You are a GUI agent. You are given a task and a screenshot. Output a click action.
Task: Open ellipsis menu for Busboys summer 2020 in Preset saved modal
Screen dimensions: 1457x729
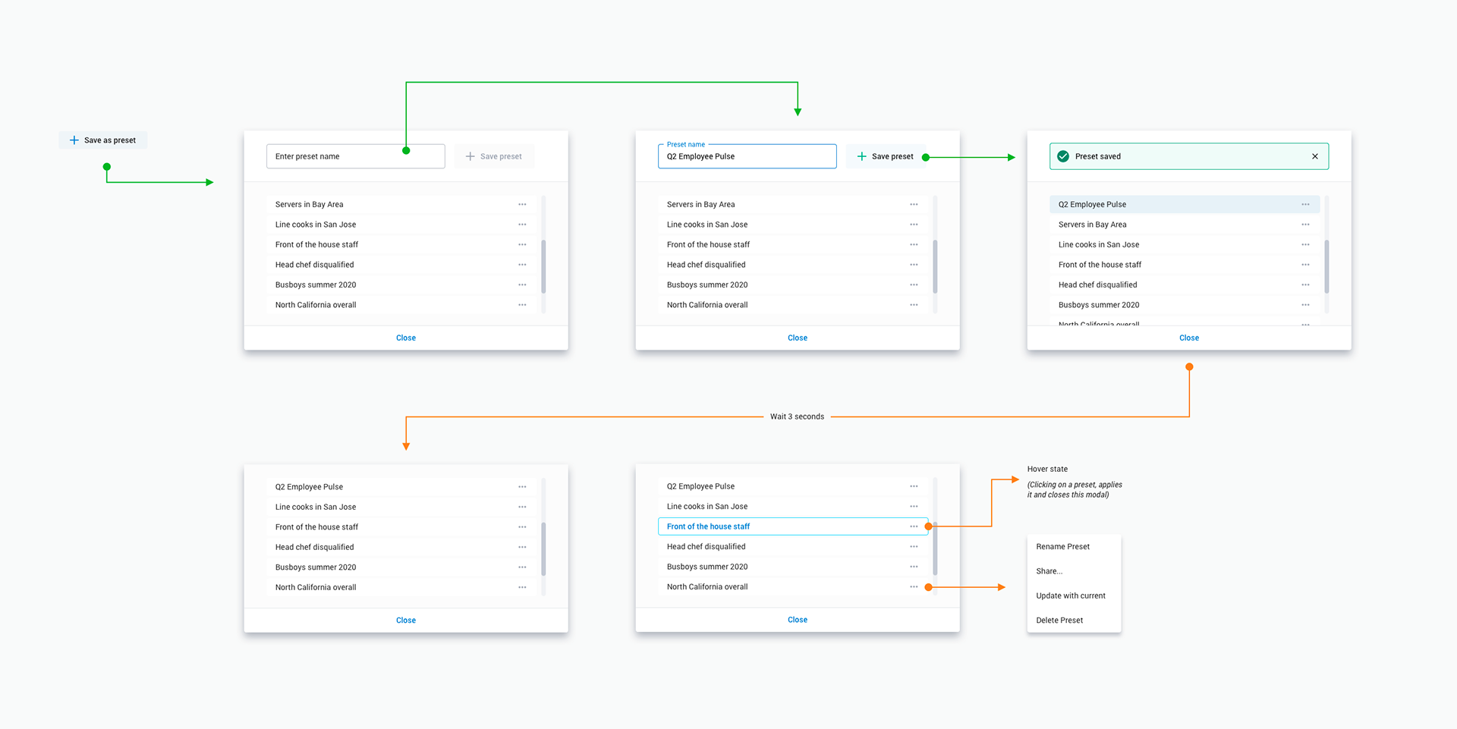click(1305, 305)
